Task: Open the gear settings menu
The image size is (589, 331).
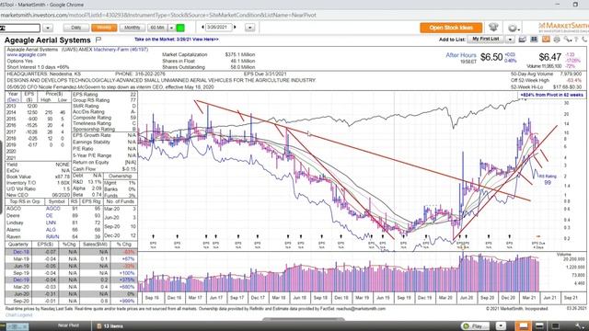Action: pos(513,29)
